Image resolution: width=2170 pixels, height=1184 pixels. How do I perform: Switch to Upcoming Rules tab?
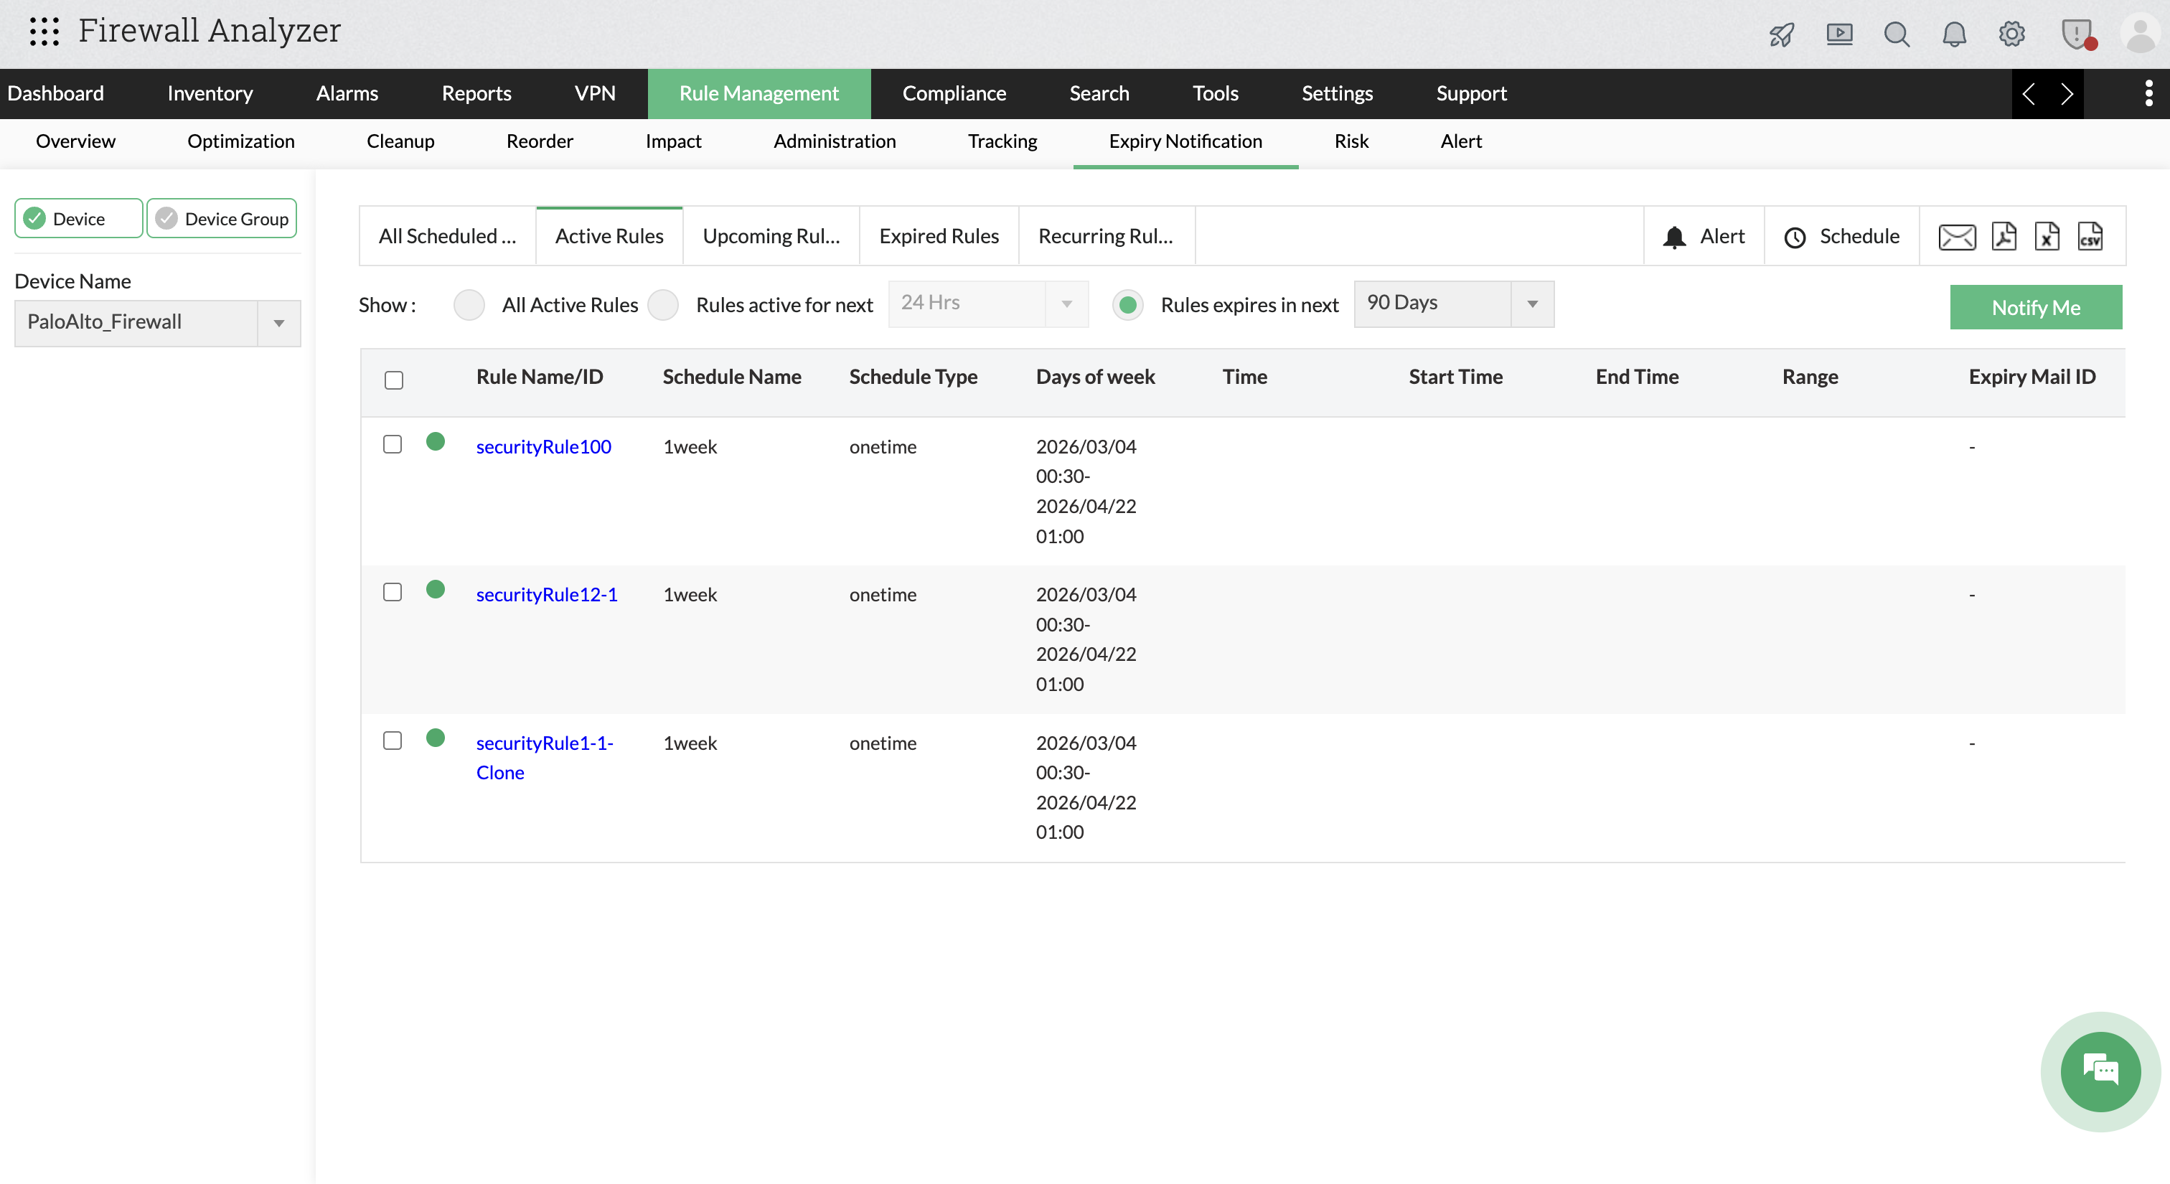pos(771,237)
